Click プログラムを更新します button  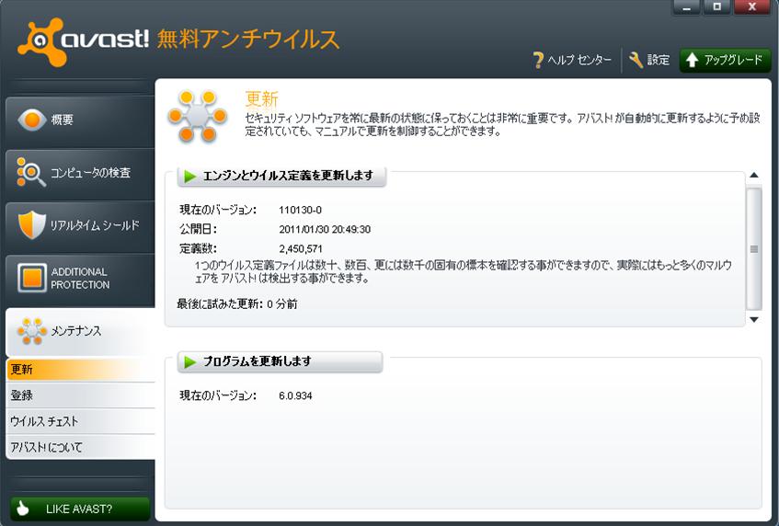(280, 361)
